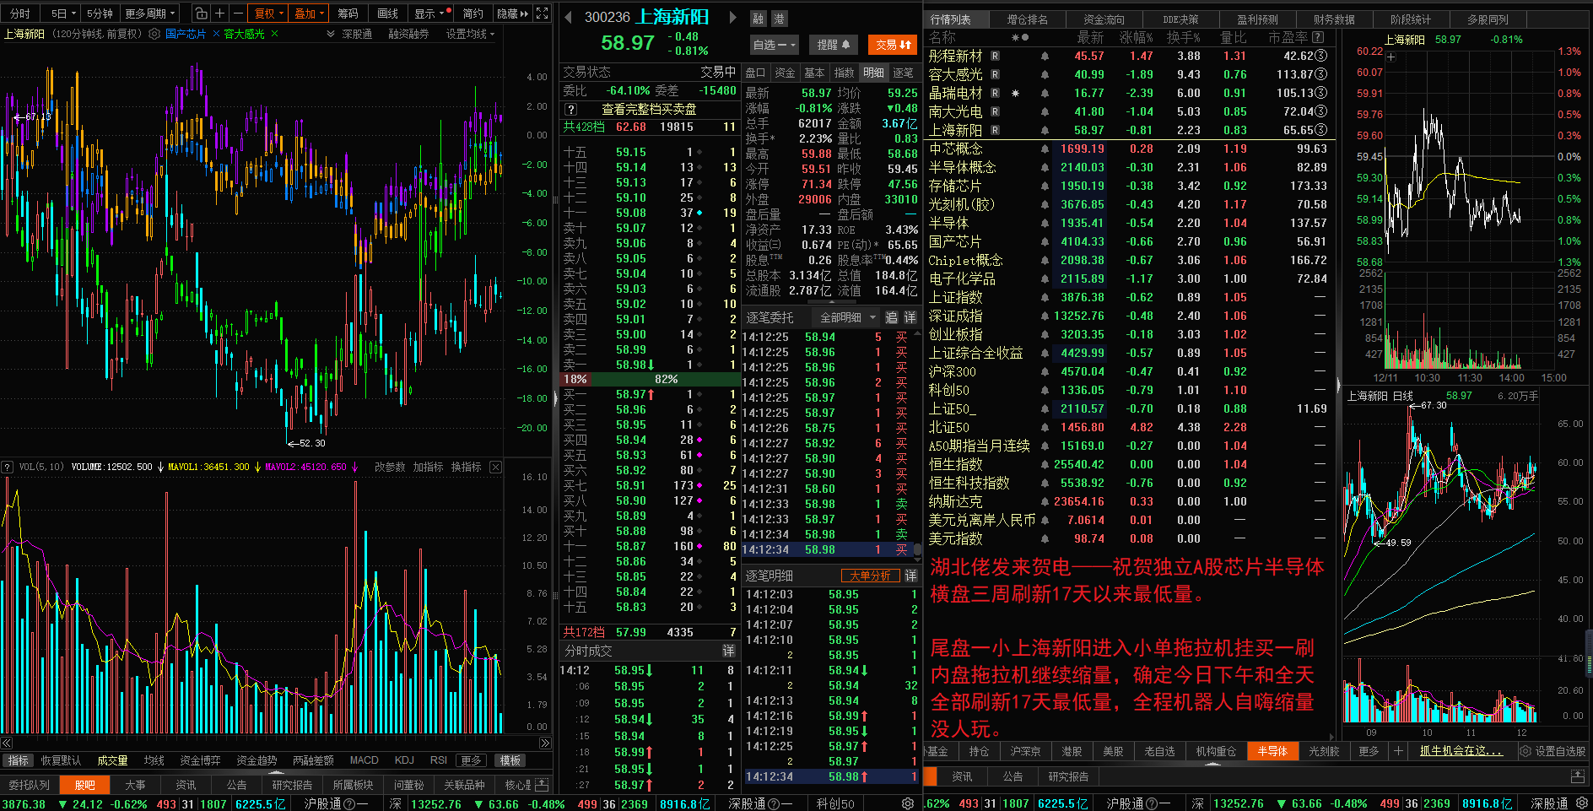
Task: Click the 融 margin-trading badge
Action: (758, 19)
